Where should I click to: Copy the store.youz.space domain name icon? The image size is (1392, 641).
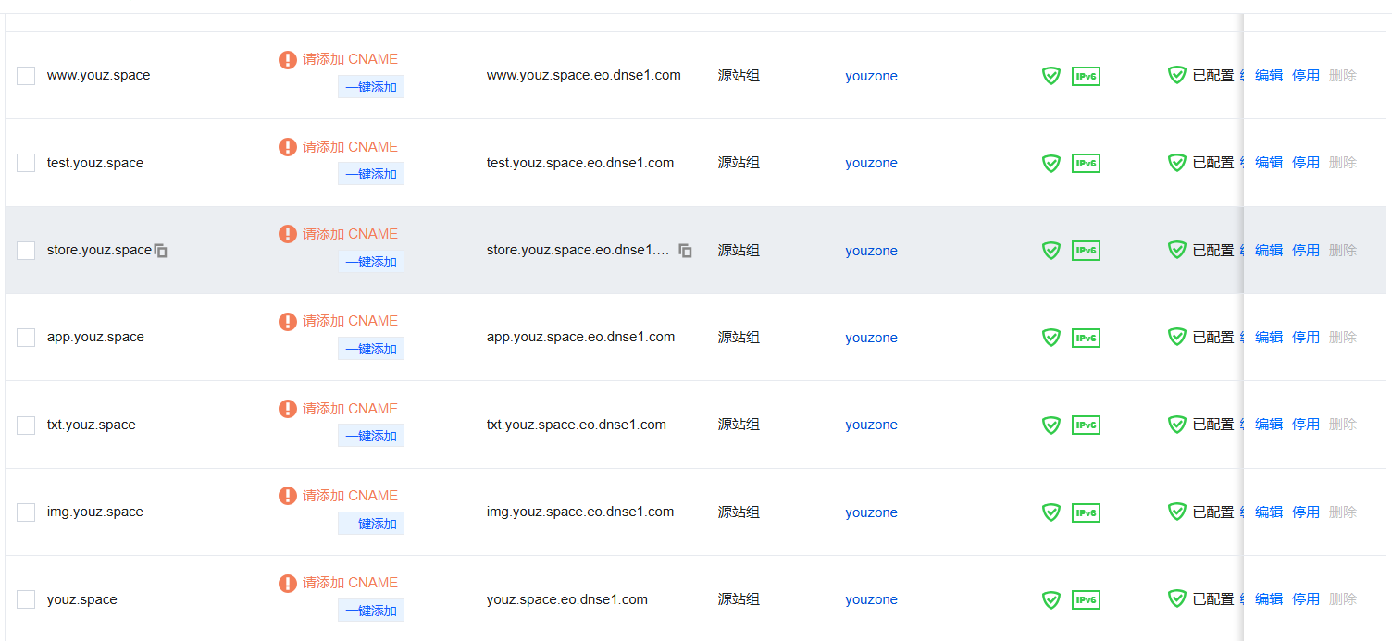coord(161,251)
